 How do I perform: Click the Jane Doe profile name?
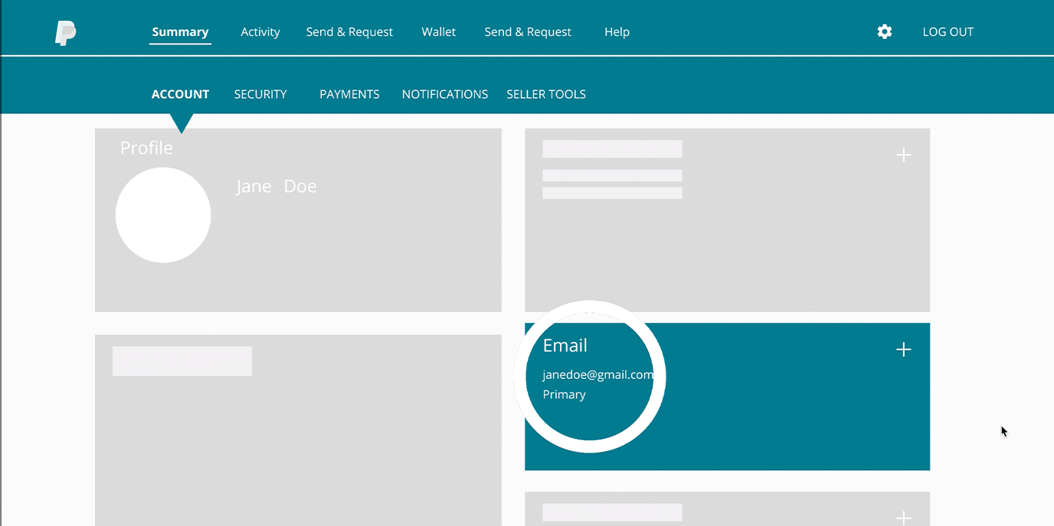[276, 187]
